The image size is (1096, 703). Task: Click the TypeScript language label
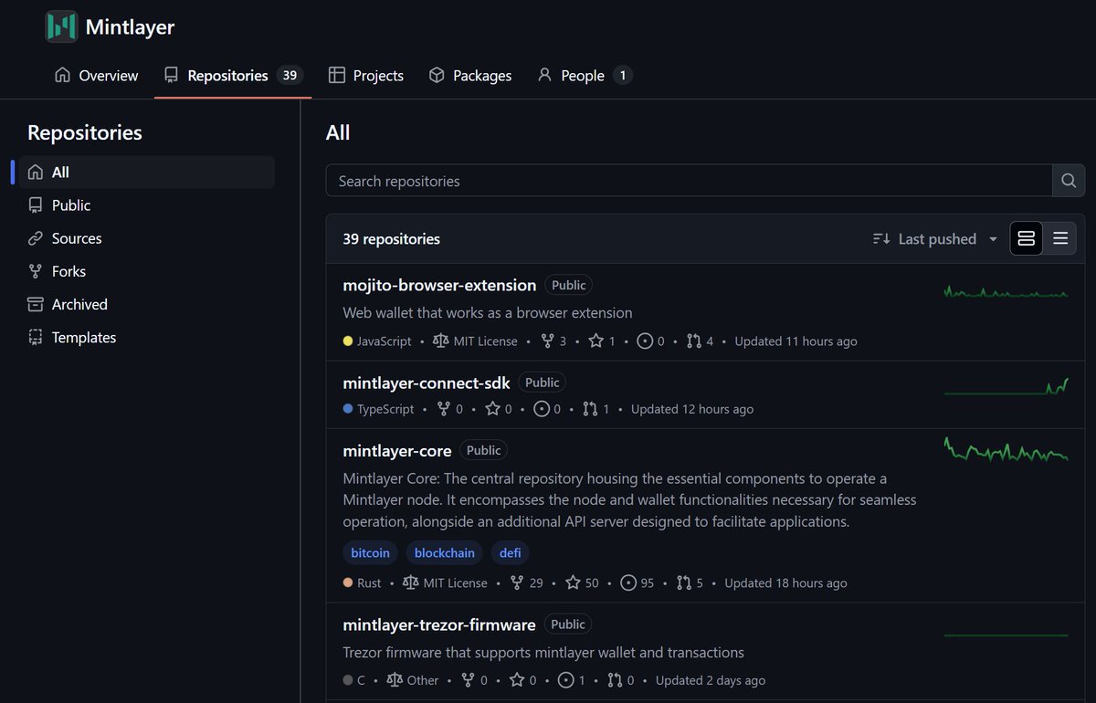378,409
